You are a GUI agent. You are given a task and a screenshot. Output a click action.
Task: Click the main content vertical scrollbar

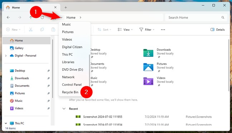[228, 65]
